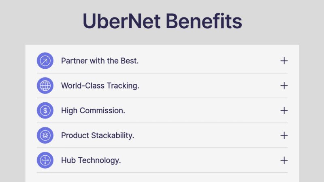Expand Partner with the Best using plus sign
Image resolution: width=324 pixels, height=182 pixels.
pyautogui.click(x=284, y=61)
